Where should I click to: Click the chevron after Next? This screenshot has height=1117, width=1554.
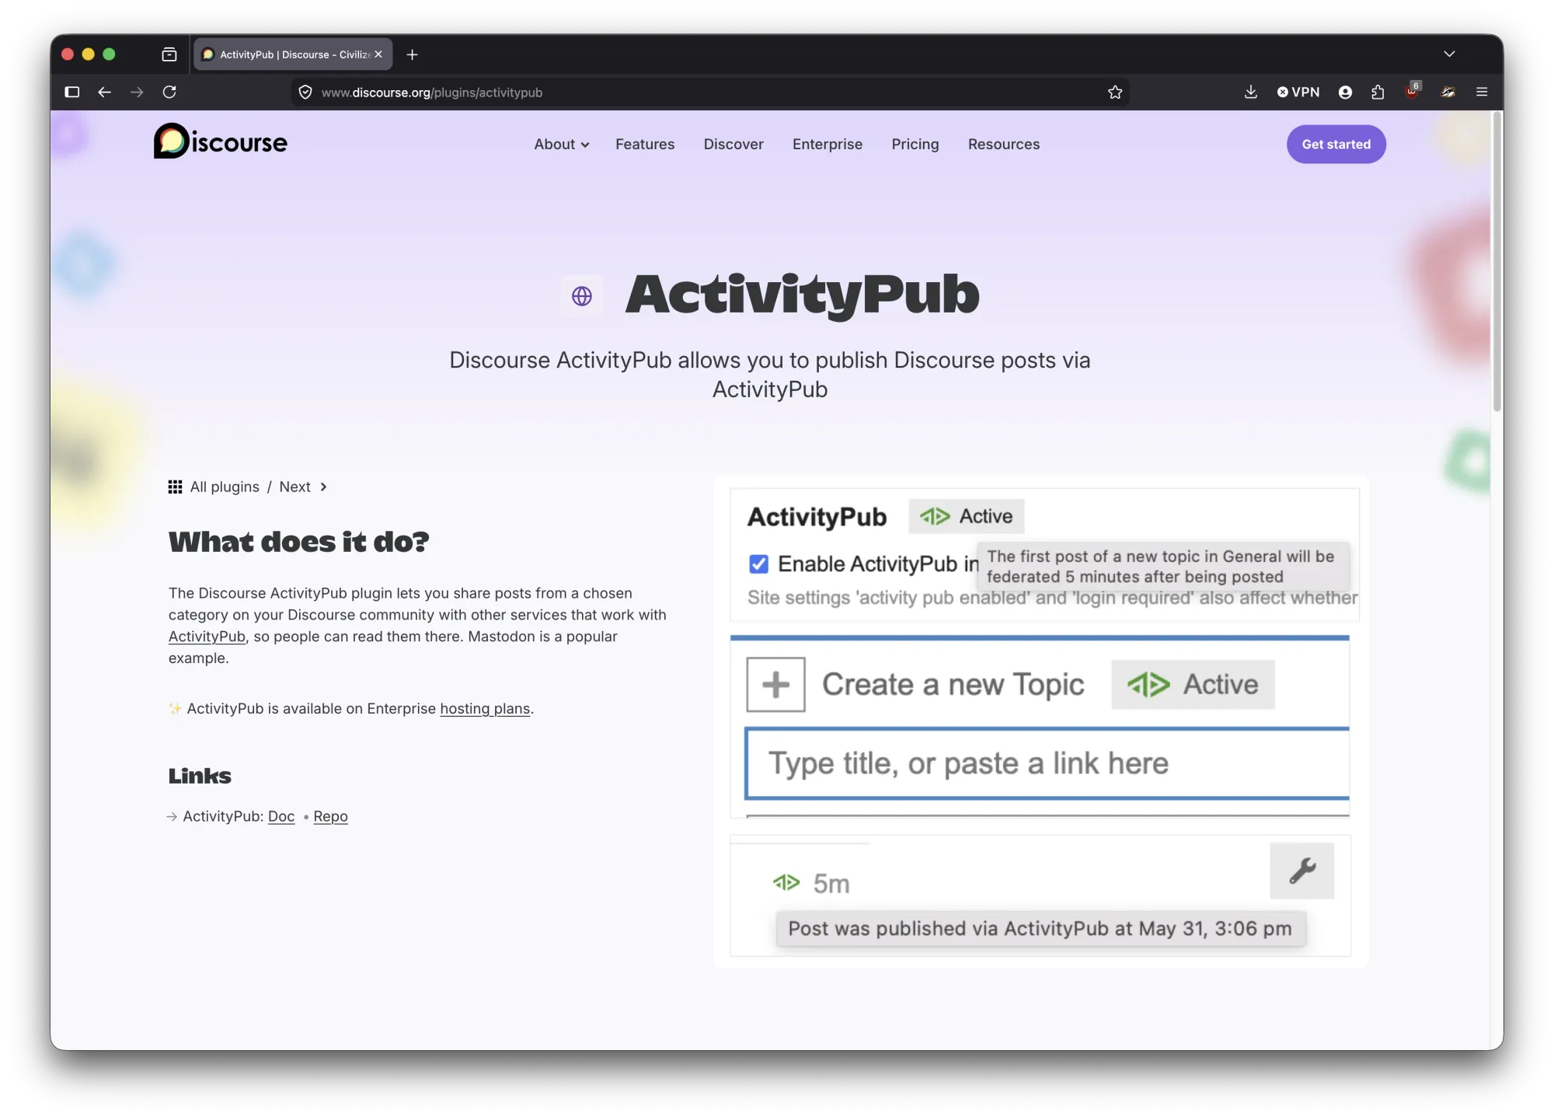[x=324, y=487]
